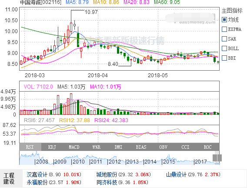
Task: Click 2015 on the history timeline
Action: click(x=169, y=162)
